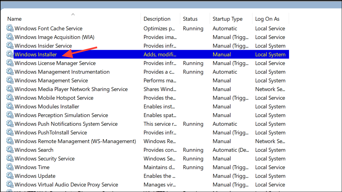The image size is (342, 192).
Task: Click the 'Maintains d...' description of Windows Time
Action: click(x=159, y=167)
